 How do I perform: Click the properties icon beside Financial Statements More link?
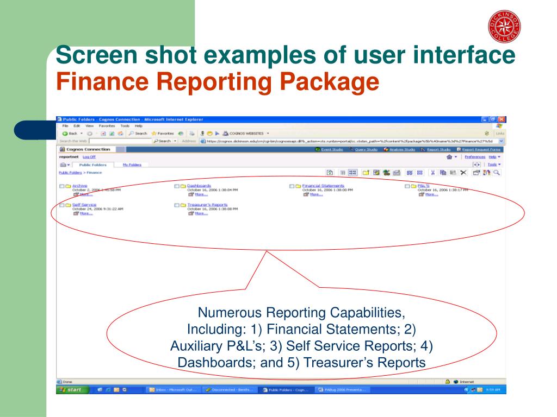coord(306,195)
